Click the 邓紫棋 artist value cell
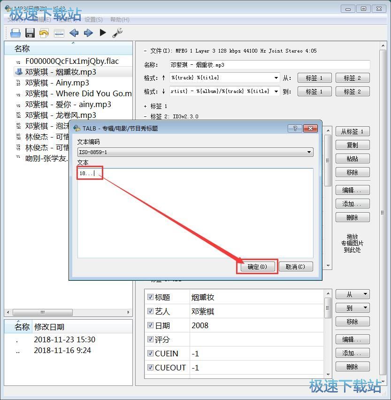Image resolution: width=391 pixels, height=400 pixels. click(x=257, y=311)
